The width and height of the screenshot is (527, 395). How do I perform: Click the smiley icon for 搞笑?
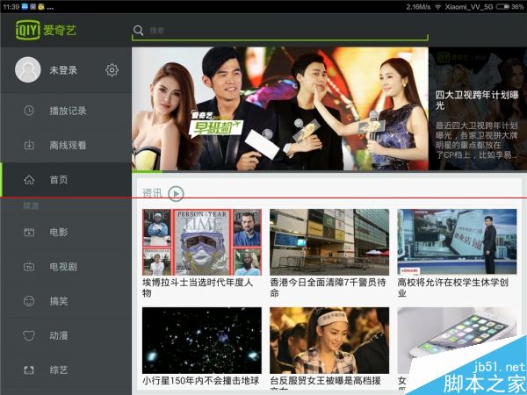point(29,301)
